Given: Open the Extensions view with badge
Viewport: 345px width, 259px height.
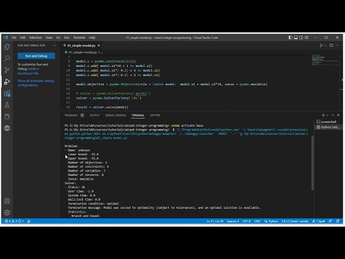Looking at the screenshot, I should coord(7,93).
